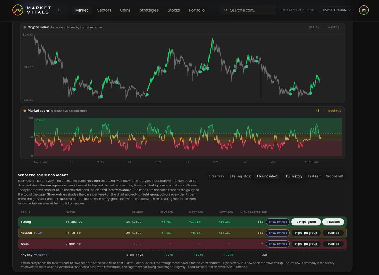Enable Bubbles for the Weak band
The height and width of the screenshot is (275, 379).
334,244
